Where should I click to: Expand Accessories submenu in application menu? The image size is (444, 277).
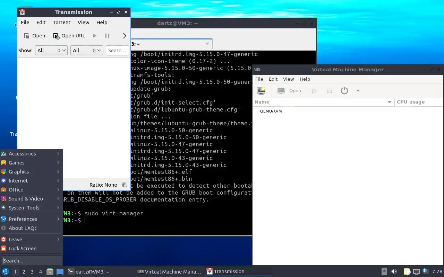31,154
